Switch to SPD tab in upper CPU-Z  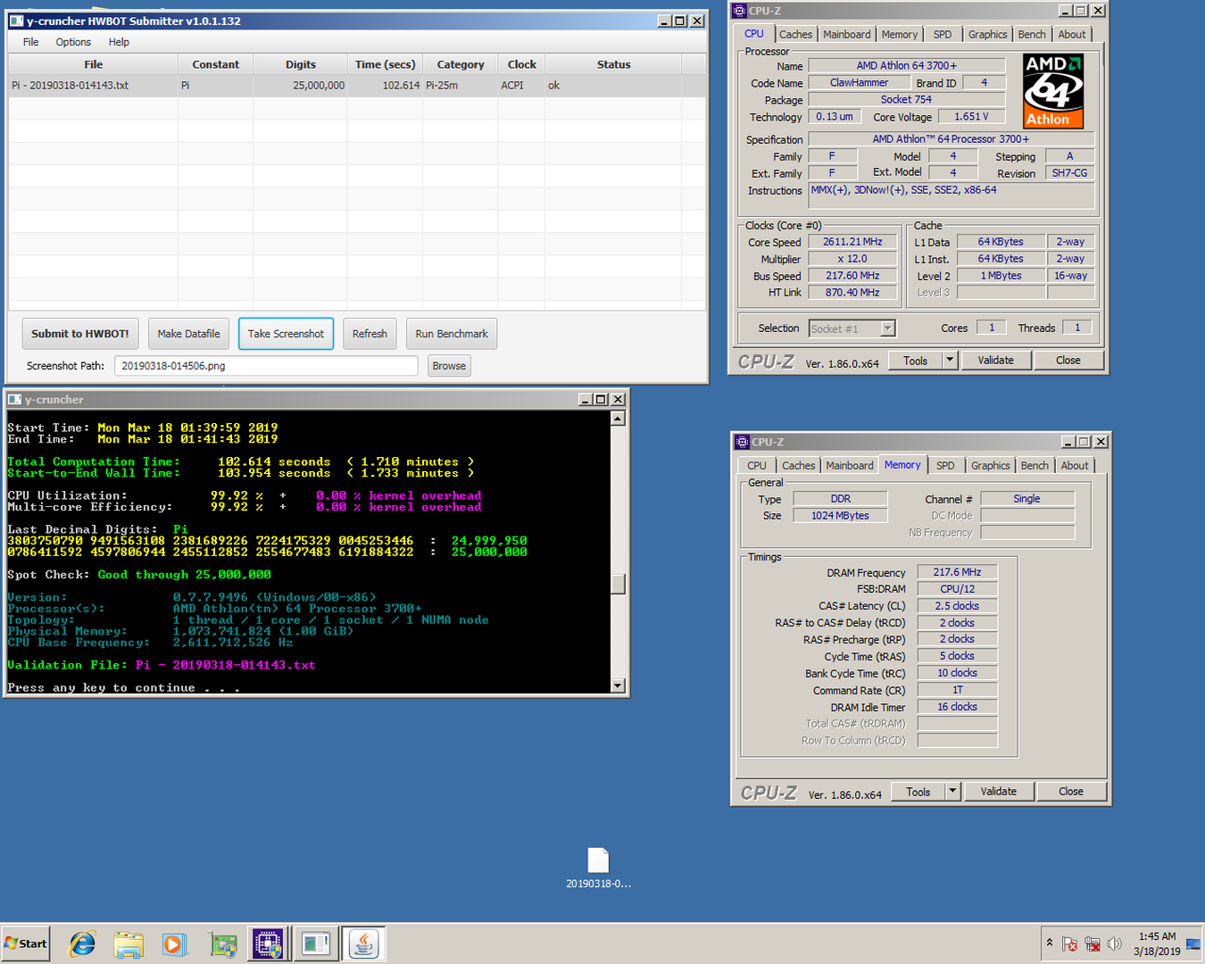pos(943,35)
